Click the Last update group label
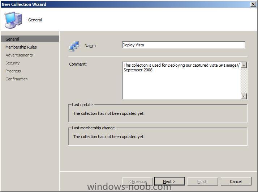This screenshot has width=258, height=192. coord(82,105)
